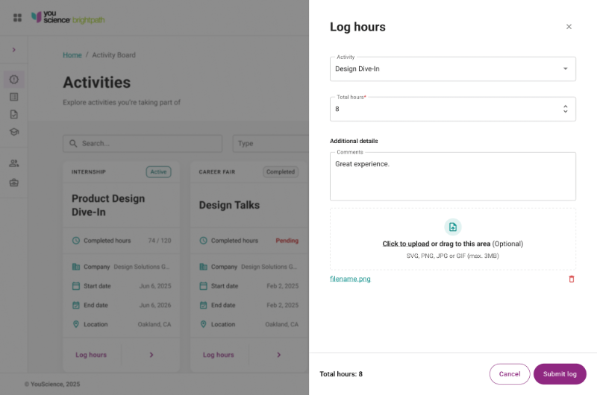Open the activity board sidebar icon
This screenshot has height=395, width=597.
14,80
